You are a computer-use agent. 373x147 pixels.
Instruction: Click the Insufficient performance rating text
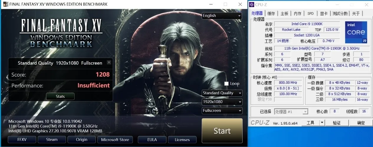pyautogui.click(x=93, y=85)
